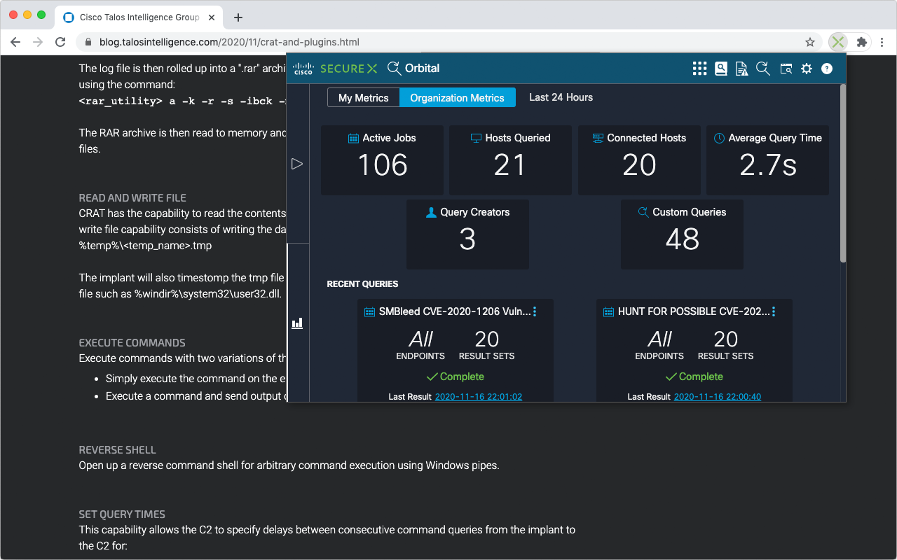Change the Last 24 Hours time range
This screenshot has width=897, height=560.
click(561, 97)
